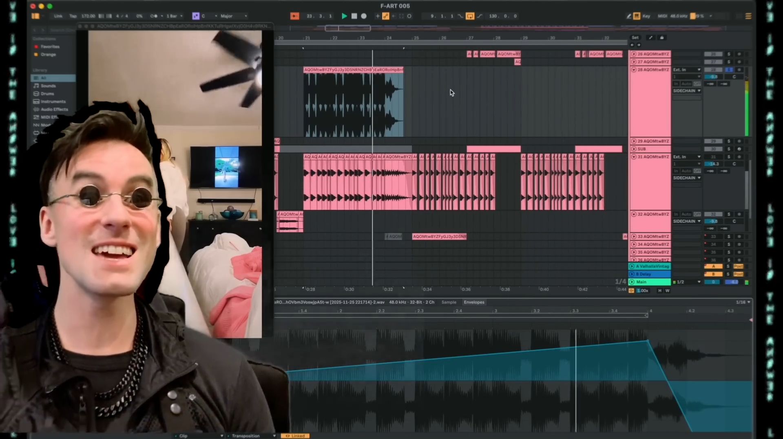Enable Key mapping mode
Image resolution: width=783 pixels, height=439 pixels.
click(646, 16)
